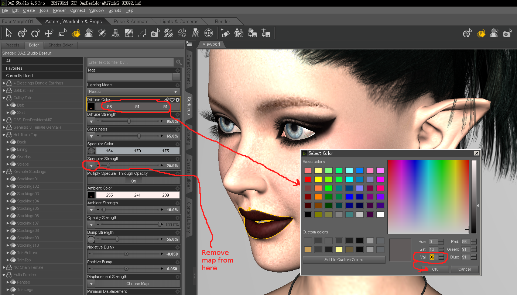Open Opacity Strength map dropdown arrow
517x295 pixels.
91,225
